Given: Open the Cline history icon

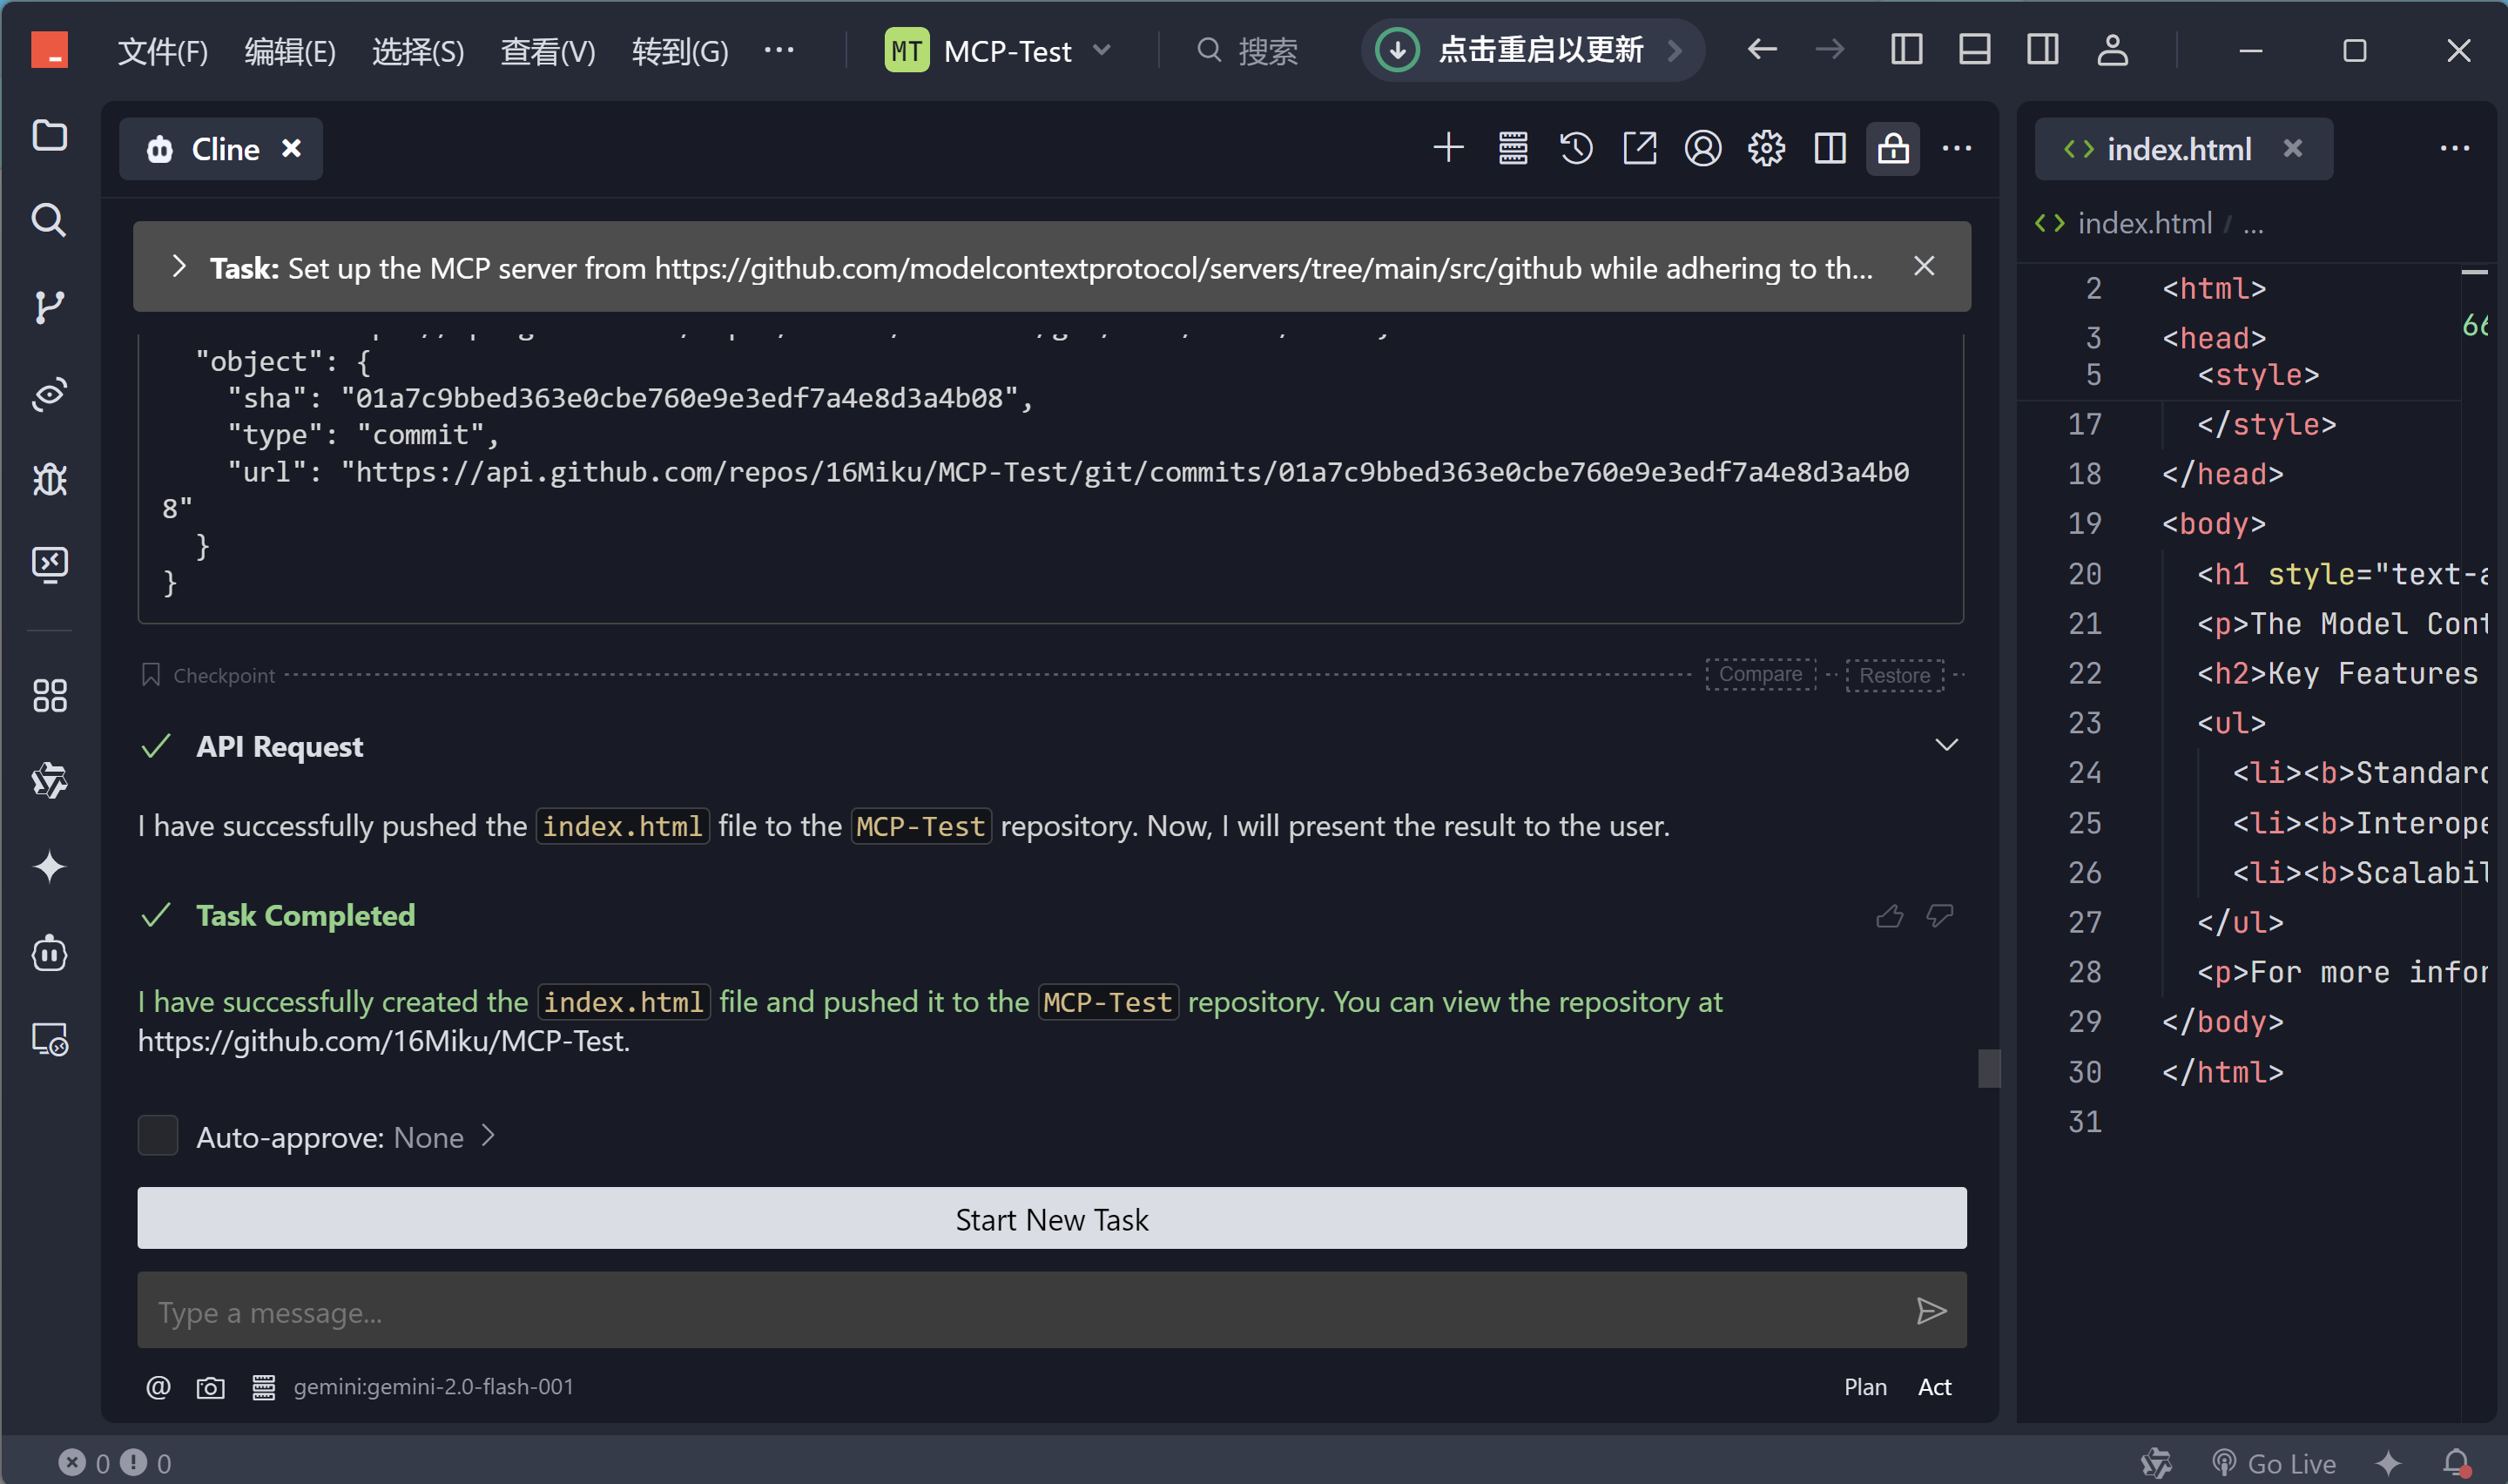Looking at the screenshot, I should pos(1575,149).
